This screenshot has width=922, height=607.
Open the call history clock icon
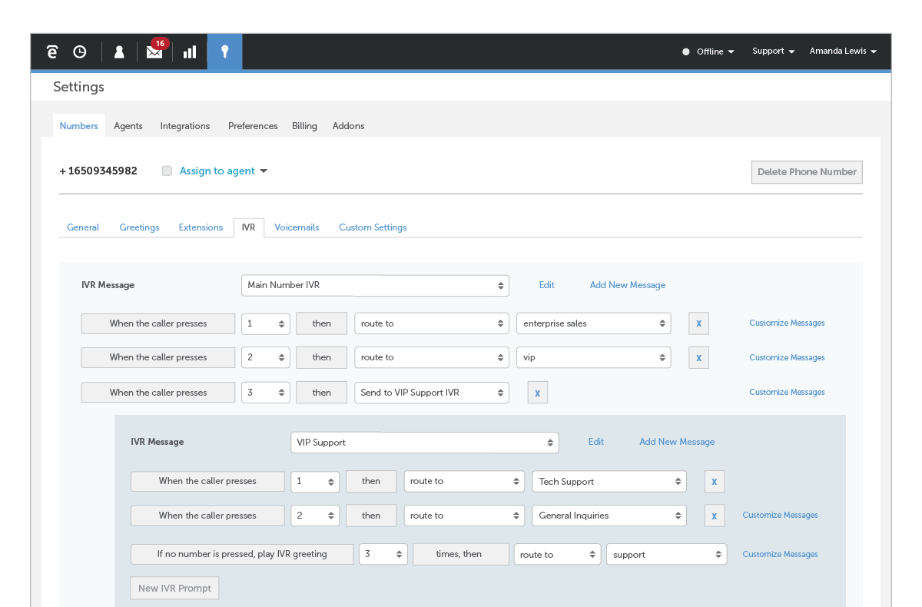point(80,51)
